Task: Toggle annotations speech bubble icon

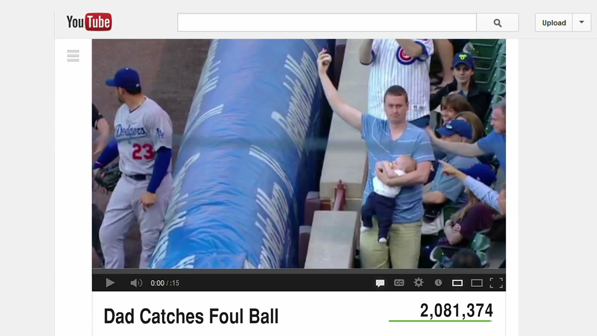Action: 380,283
